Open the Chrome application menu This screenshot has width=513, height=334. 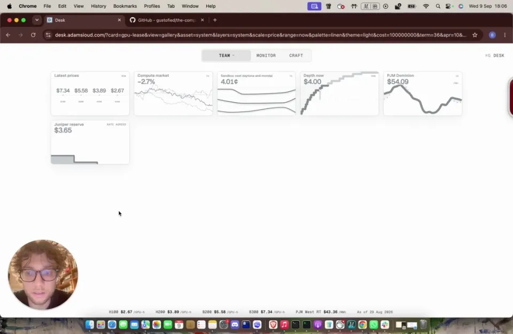28,6
